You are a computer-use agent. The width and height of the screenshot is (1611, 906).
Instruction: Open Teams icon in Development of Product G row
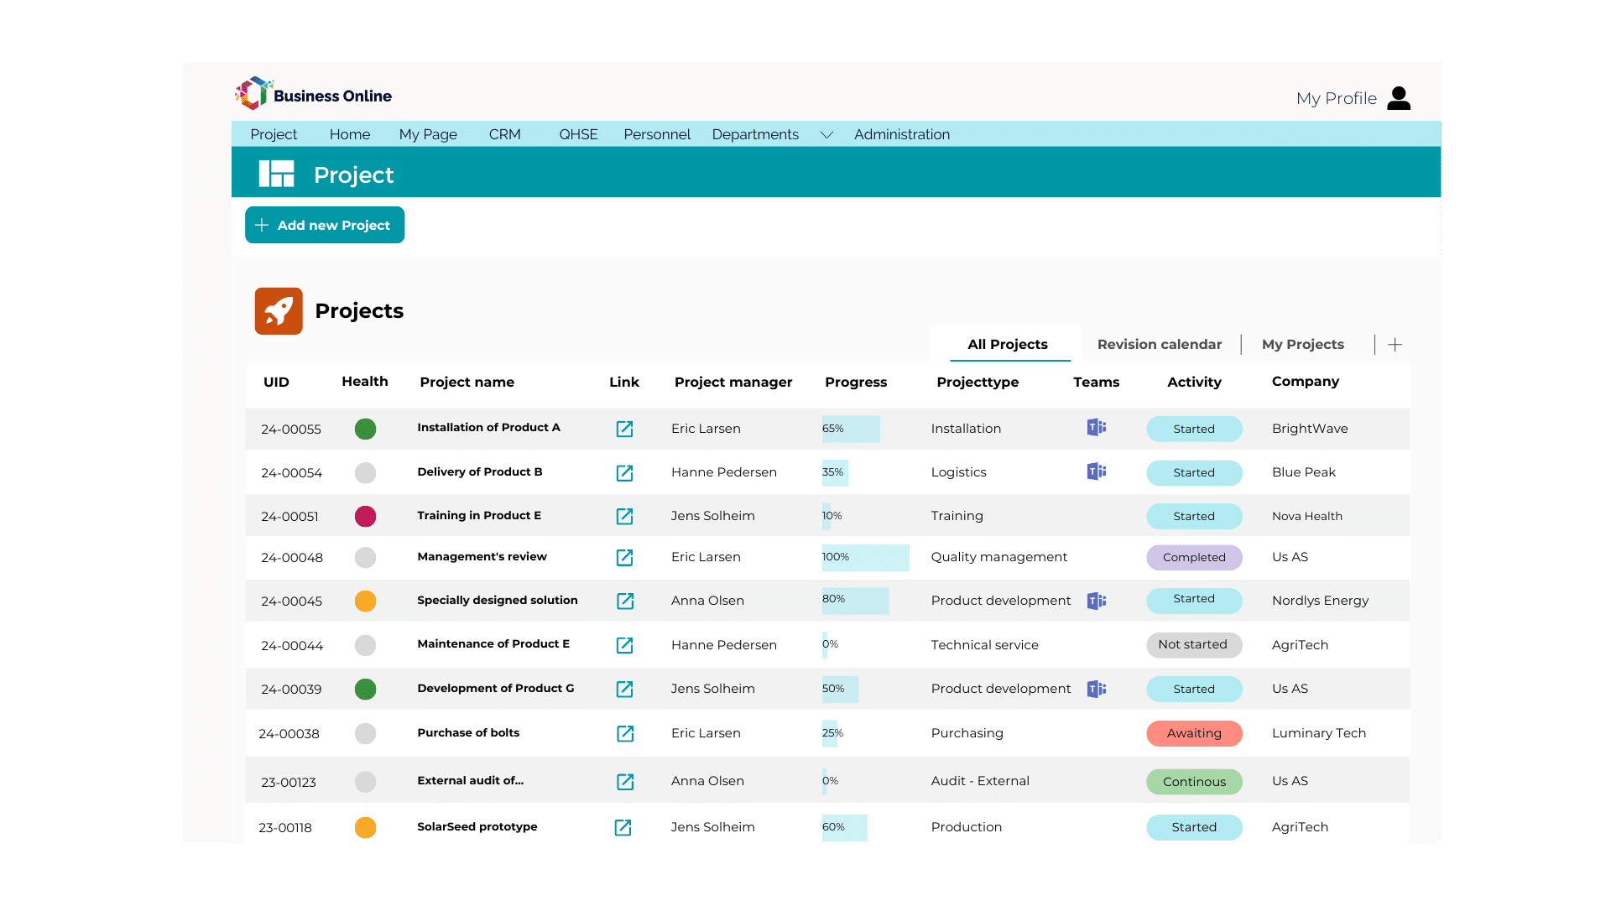[x=1097, y=689]
